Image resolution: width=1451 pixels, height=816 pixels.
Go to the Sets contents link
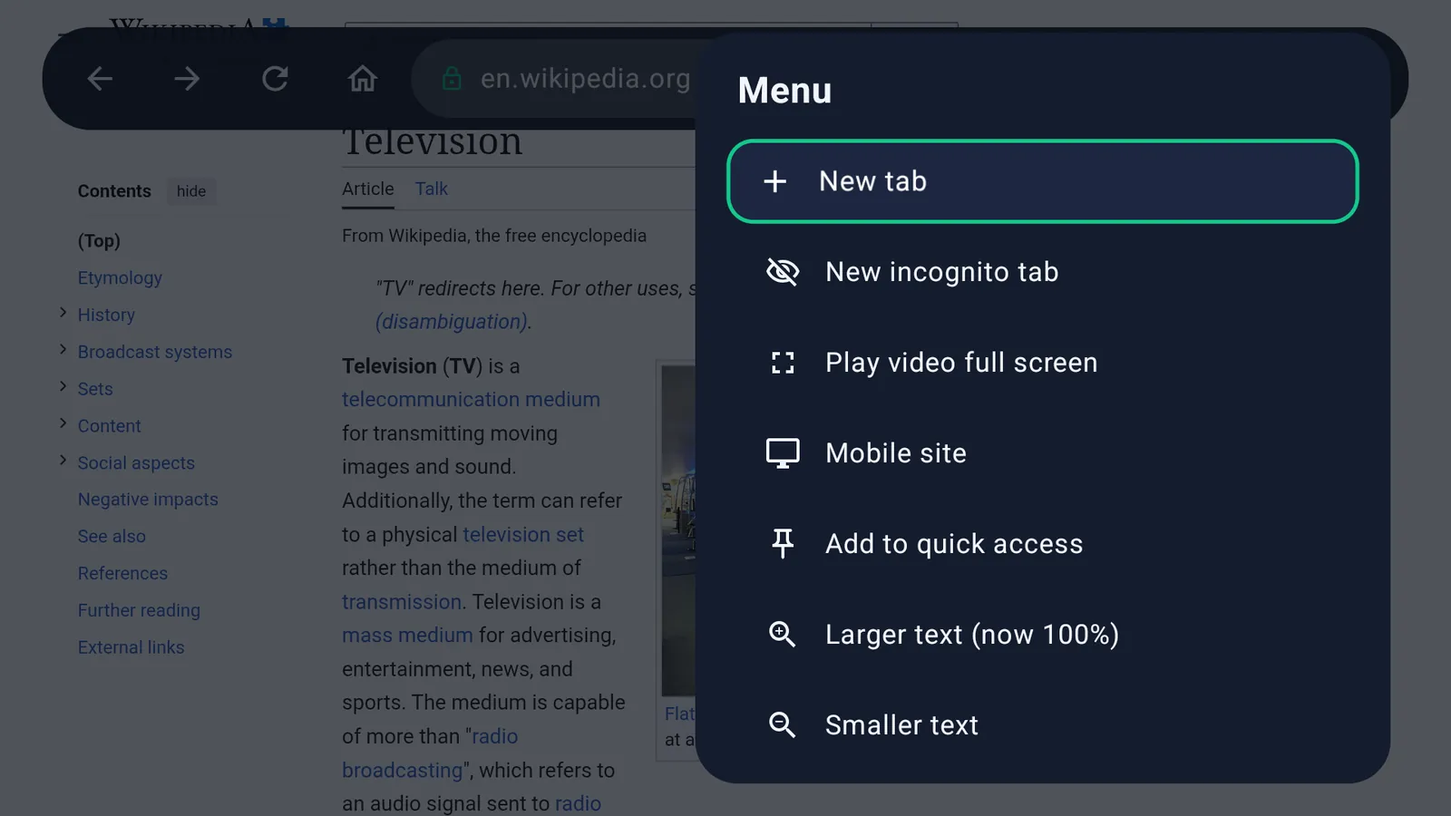(x=95, y=389)
